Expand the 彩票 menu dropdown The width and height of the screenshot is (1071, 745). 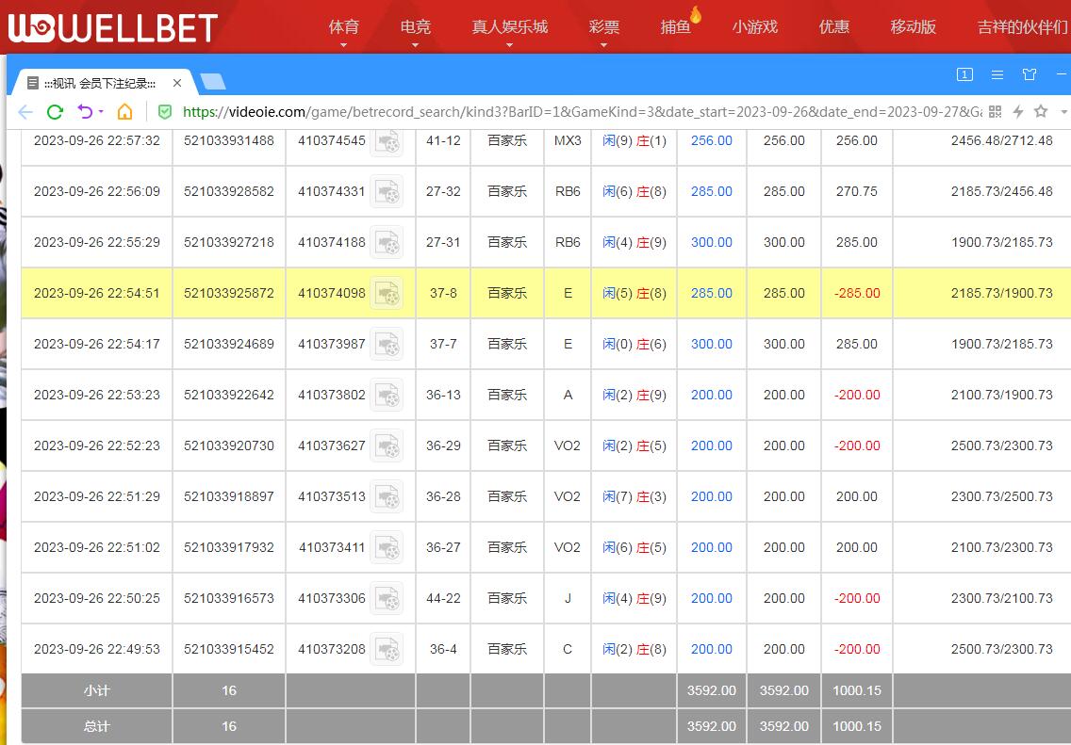click(603, 28)
